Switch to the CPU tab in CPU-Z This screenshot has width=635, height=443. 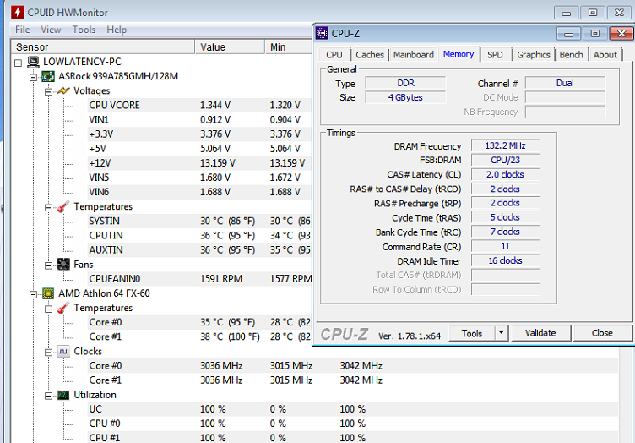click(334, 55)
